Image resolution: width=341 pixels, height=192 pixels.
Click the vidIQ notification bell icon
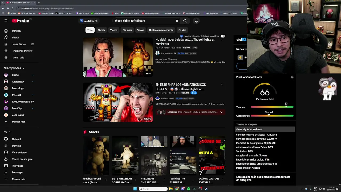[240, 57]
